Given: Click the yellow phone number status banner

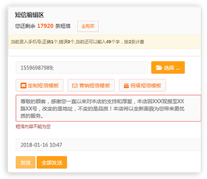Looking at the screenshot, I should [105, 42].
